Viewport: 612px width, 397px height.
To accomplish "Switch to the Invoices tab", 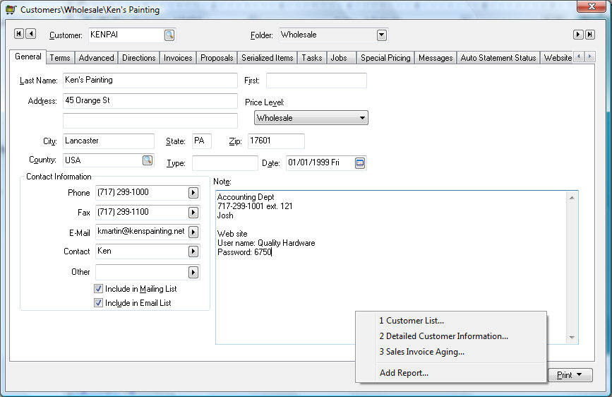I will point(178,58).
